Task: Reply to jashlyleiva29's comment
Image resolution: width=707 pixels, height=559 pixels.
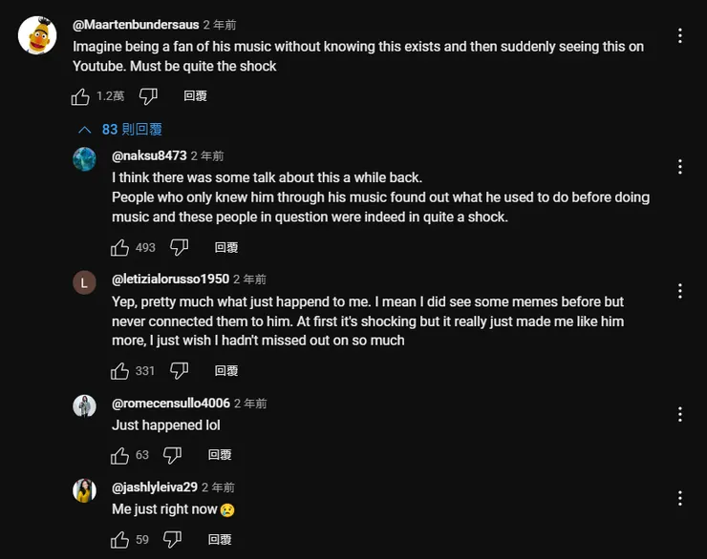Action: pyautogui.click(x=220, y=540)
